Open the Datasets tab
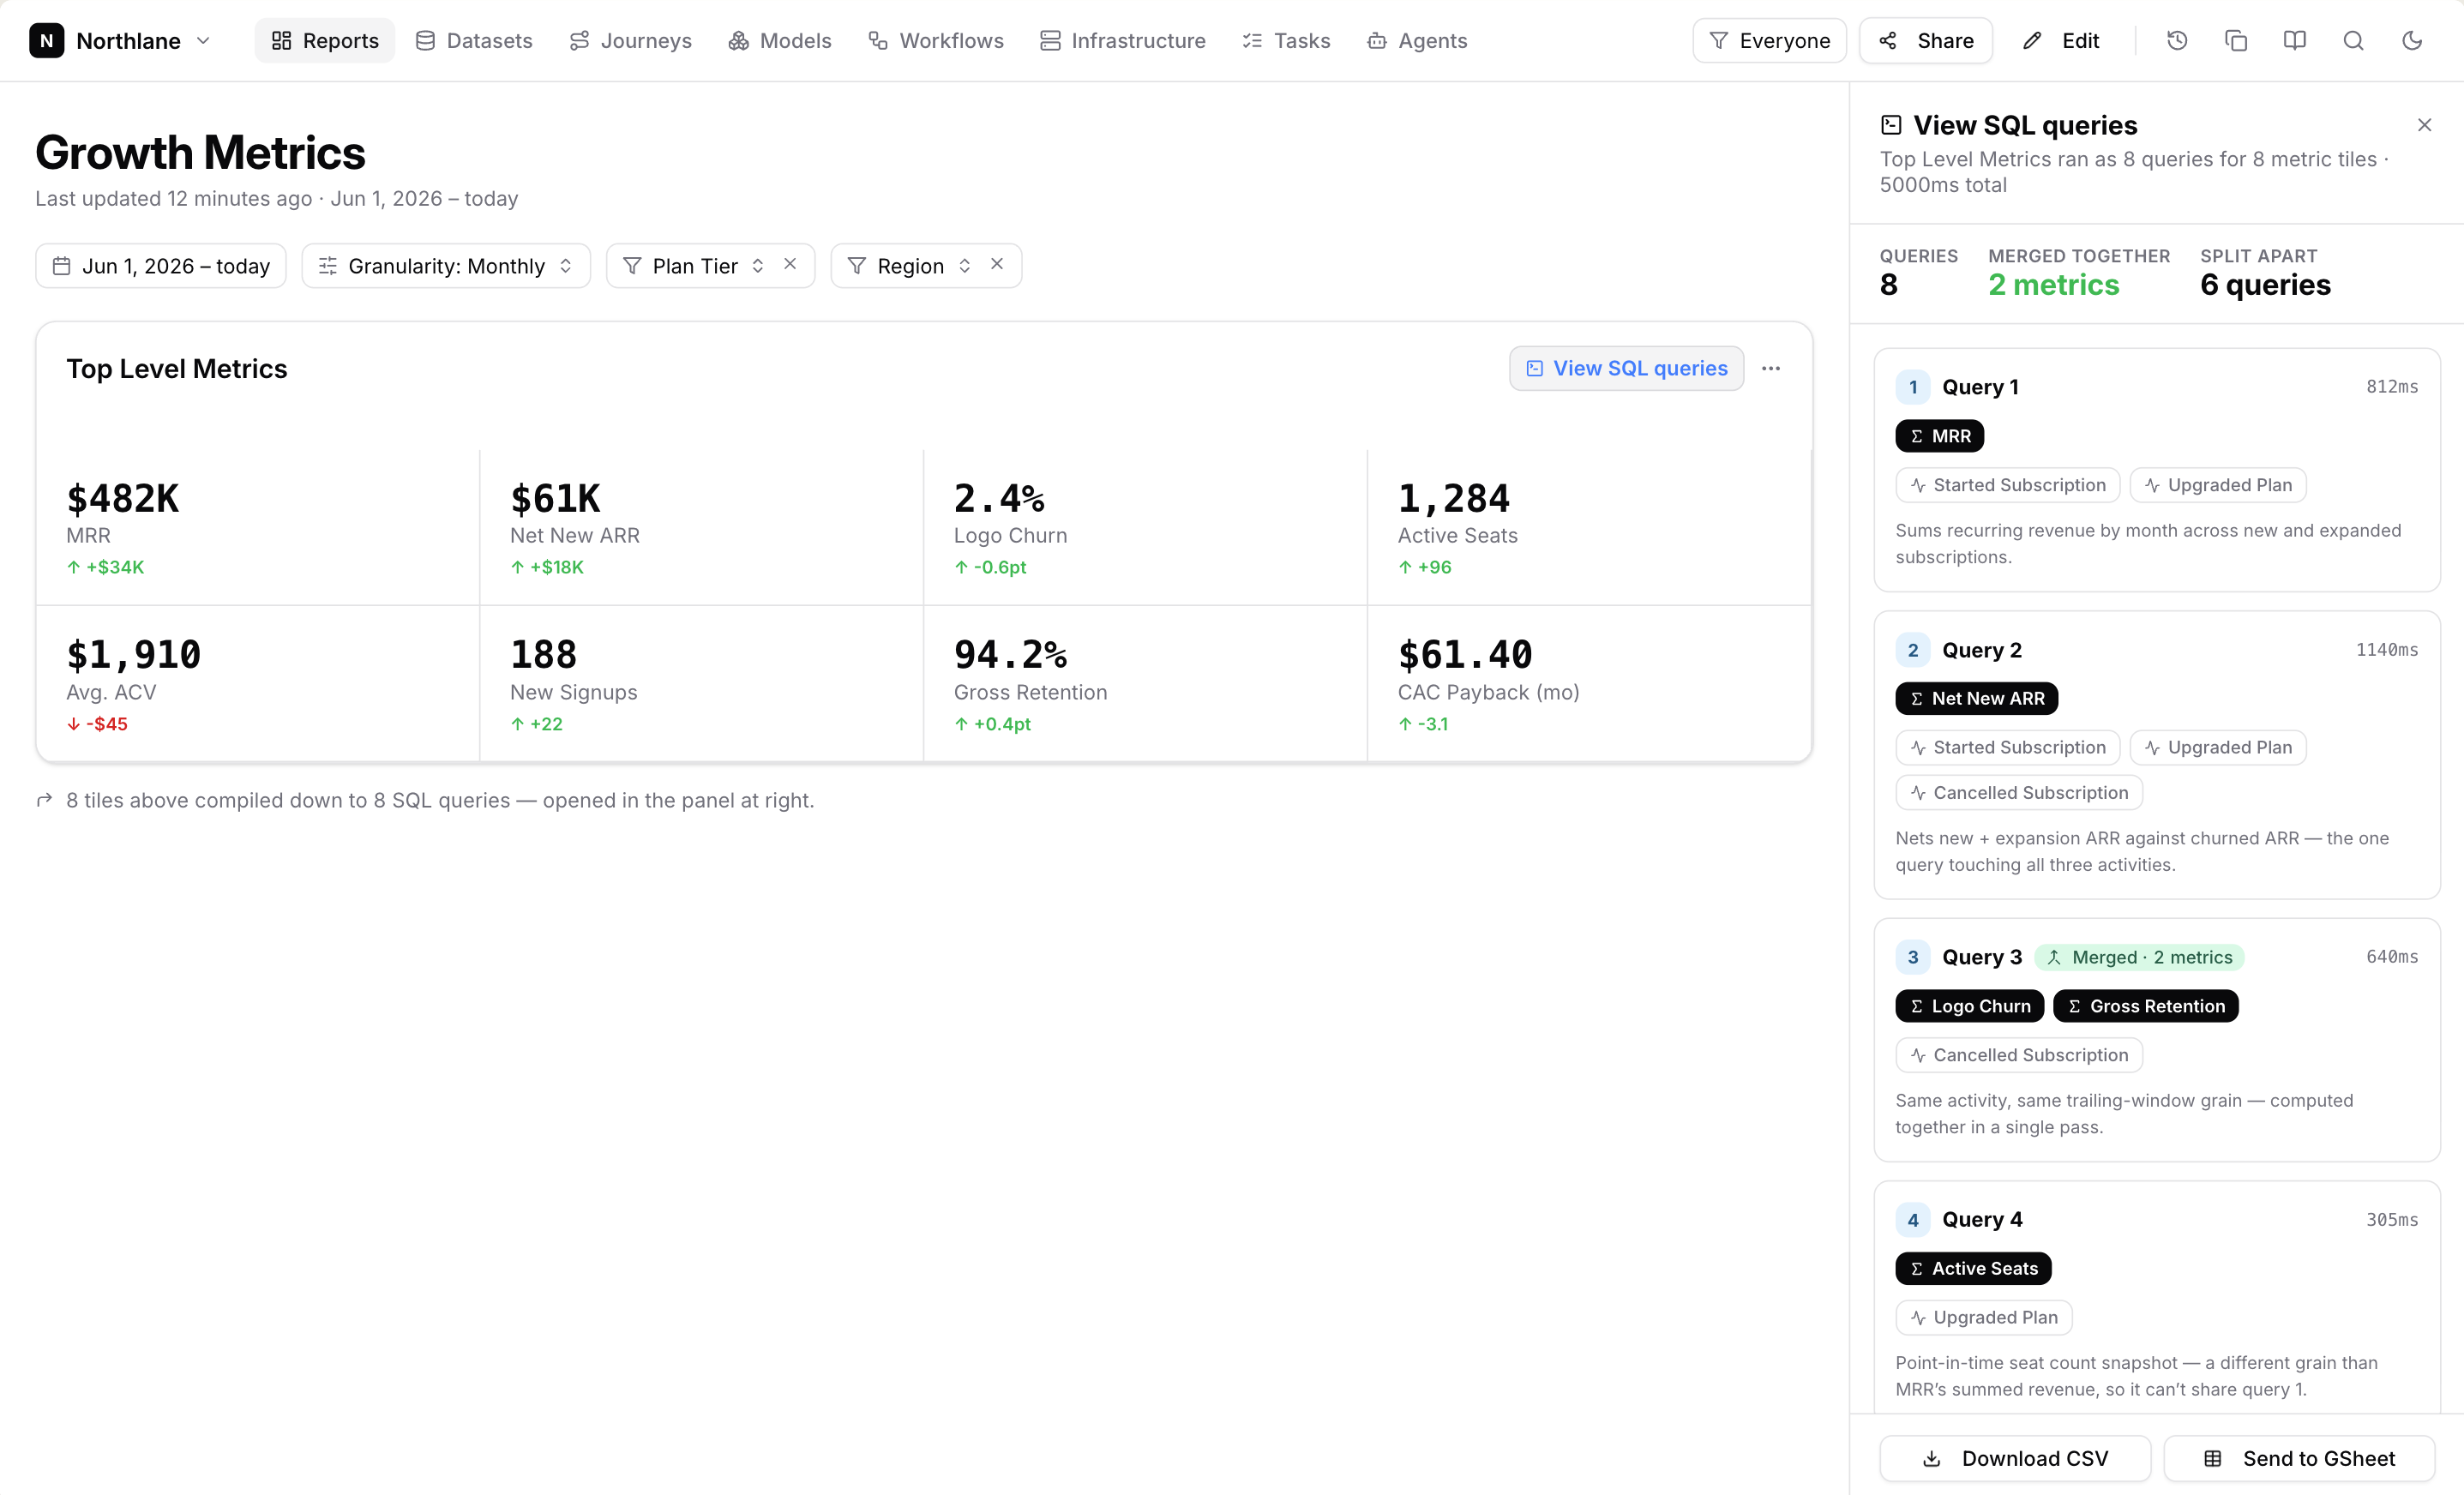Screen dimensions: 2464x1495 (474, 41)
